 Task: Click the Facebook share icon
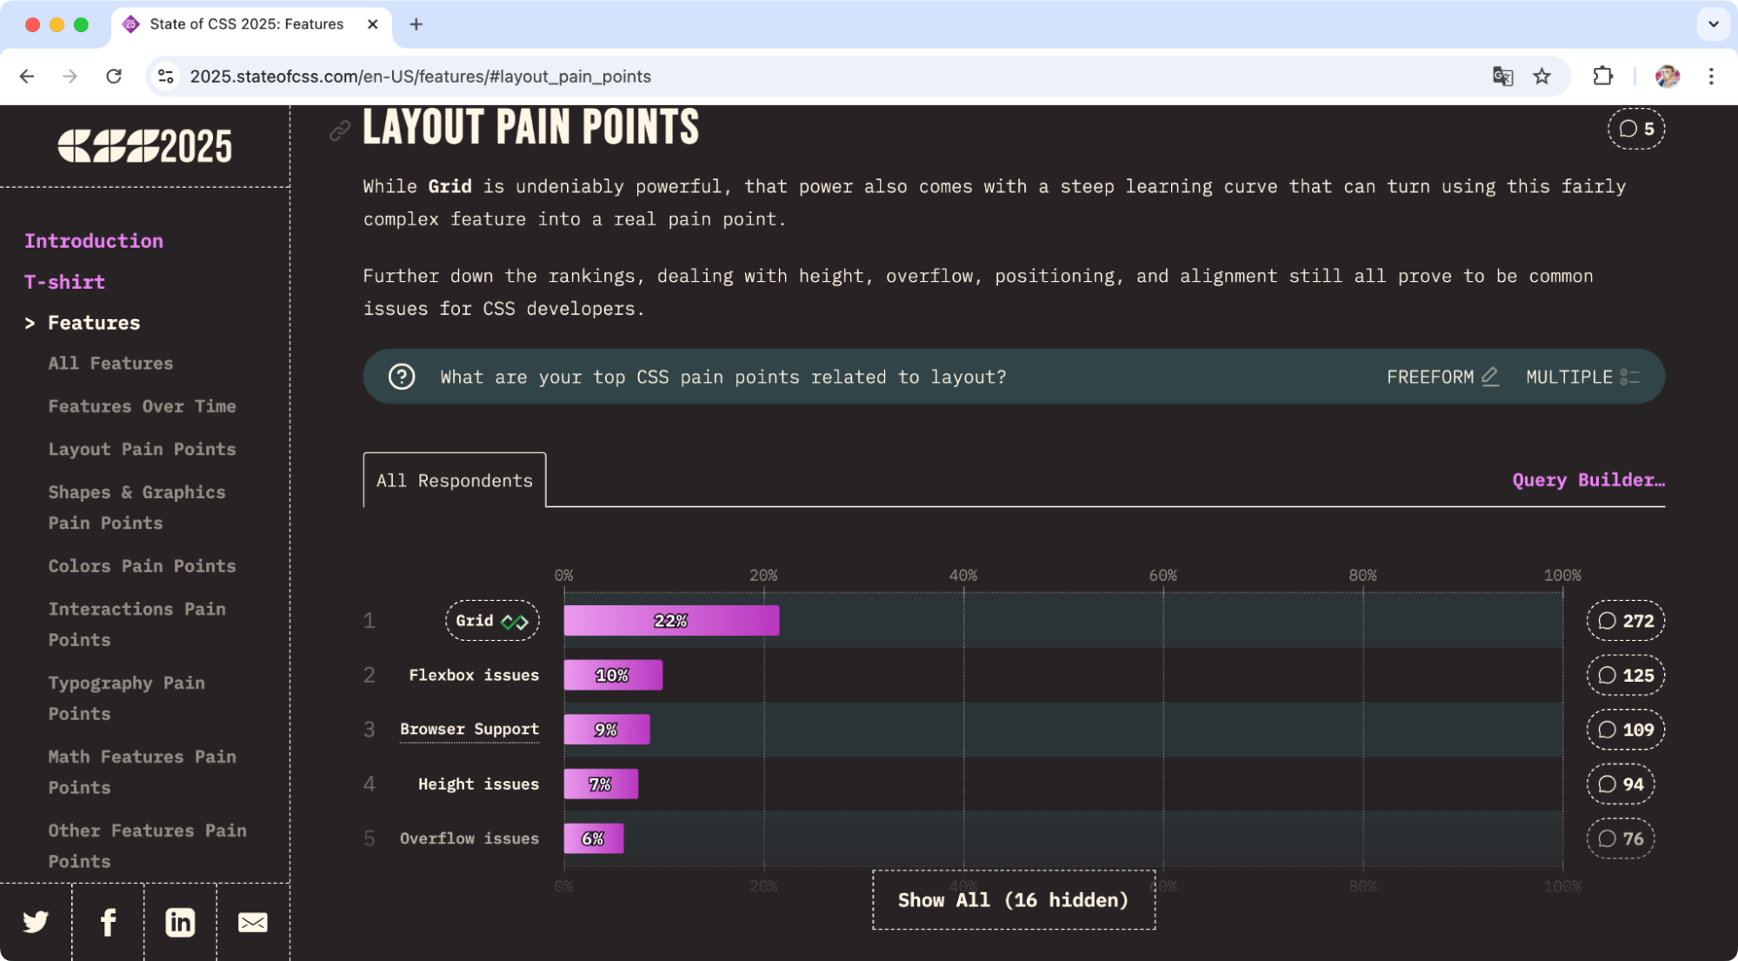click(x=108, y=921)
